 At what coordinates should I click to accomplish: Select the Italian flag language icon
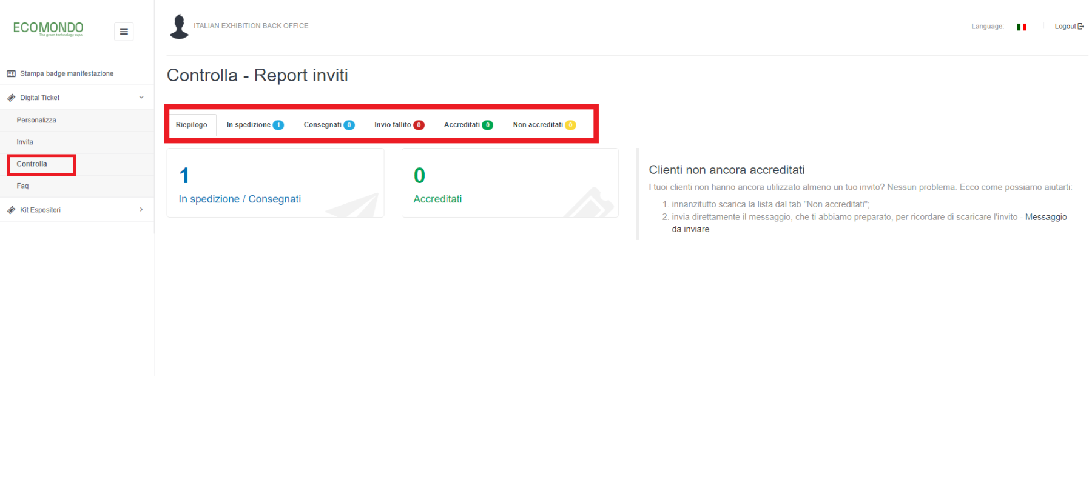(1022, 27)
